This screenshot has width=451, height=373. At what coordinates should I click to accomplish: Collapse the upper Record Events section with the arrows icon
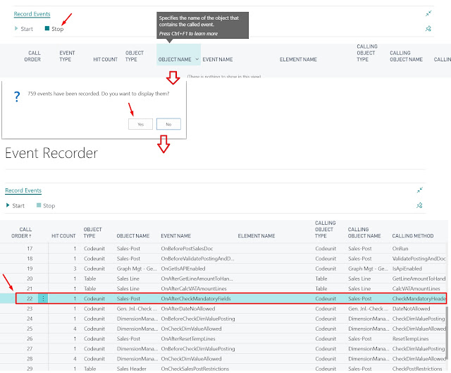point(428,13)
